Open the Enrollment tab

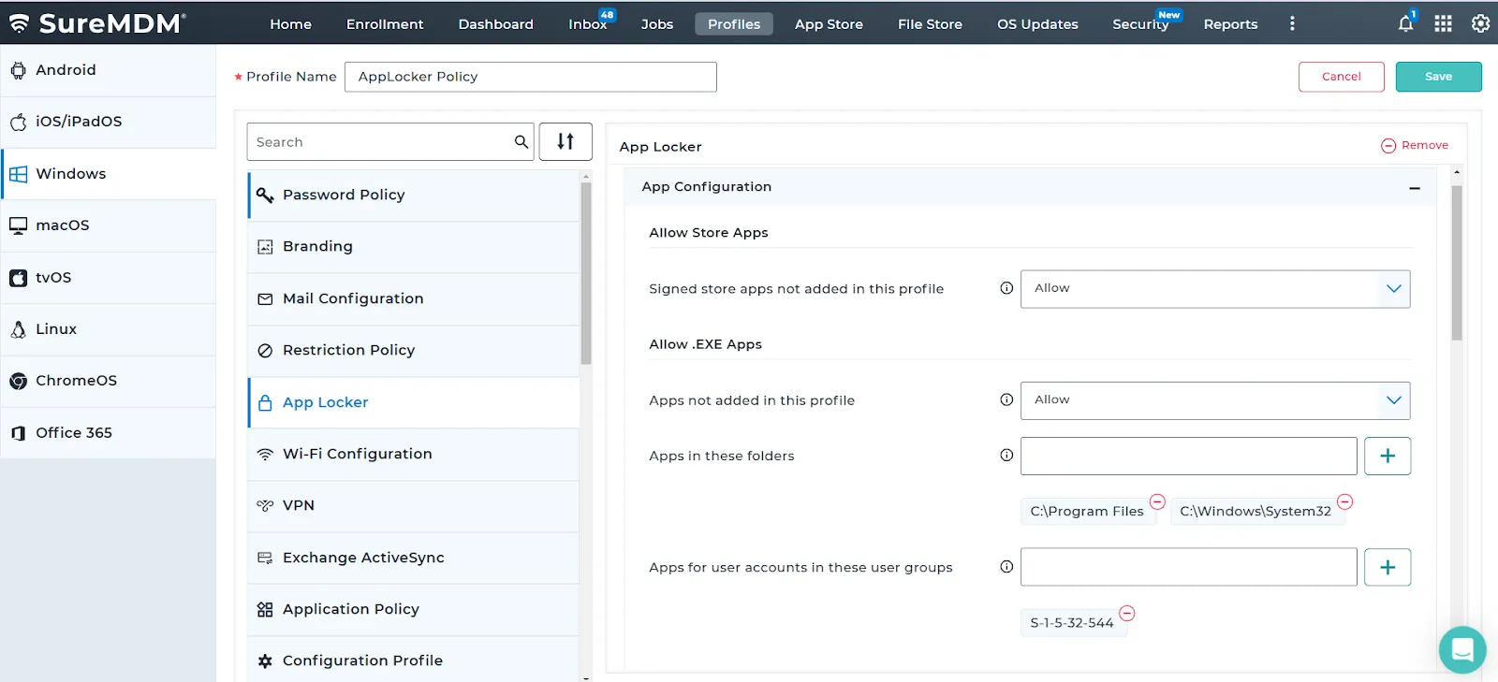click(x=385, y=24)
